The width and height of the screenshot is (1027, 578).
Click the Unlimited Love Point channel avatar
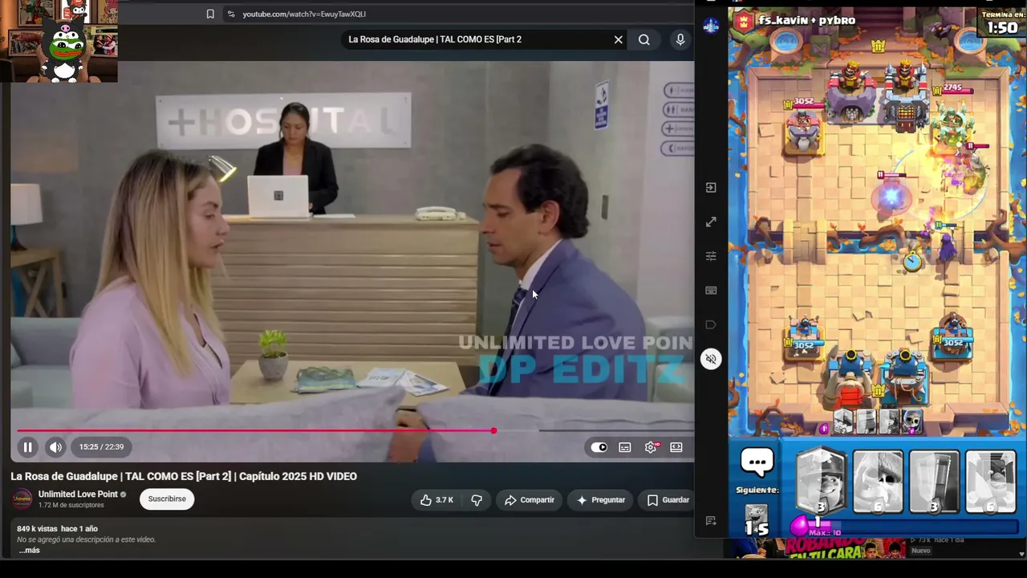coord(22,499)
